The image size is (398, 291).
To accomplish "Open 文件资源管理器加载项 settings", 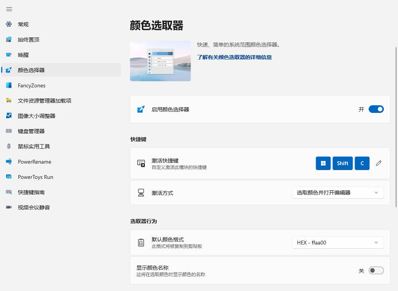I will tap(61, 101).
